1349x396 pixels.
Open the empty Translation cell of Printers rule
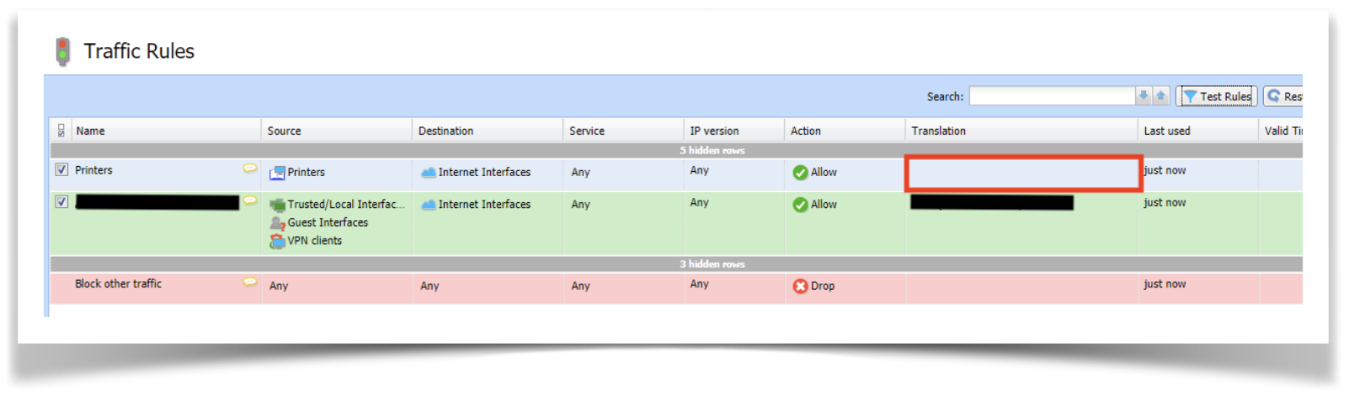click(x=1022, y=173)
